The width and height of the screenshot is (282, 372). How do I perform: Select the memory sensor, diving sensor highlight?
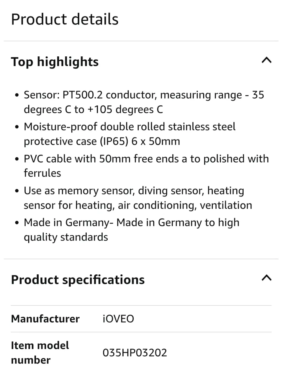pos(138,198)
